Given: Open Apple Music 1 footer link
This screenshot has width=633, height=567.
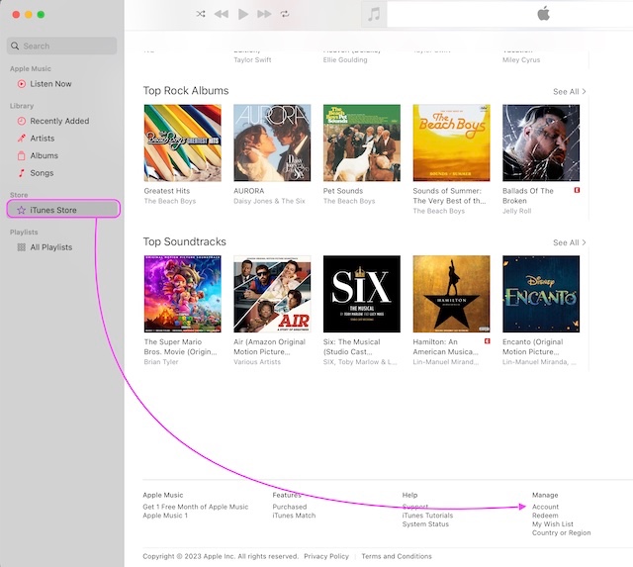Looking at the screenshot, I should point(165,516).
